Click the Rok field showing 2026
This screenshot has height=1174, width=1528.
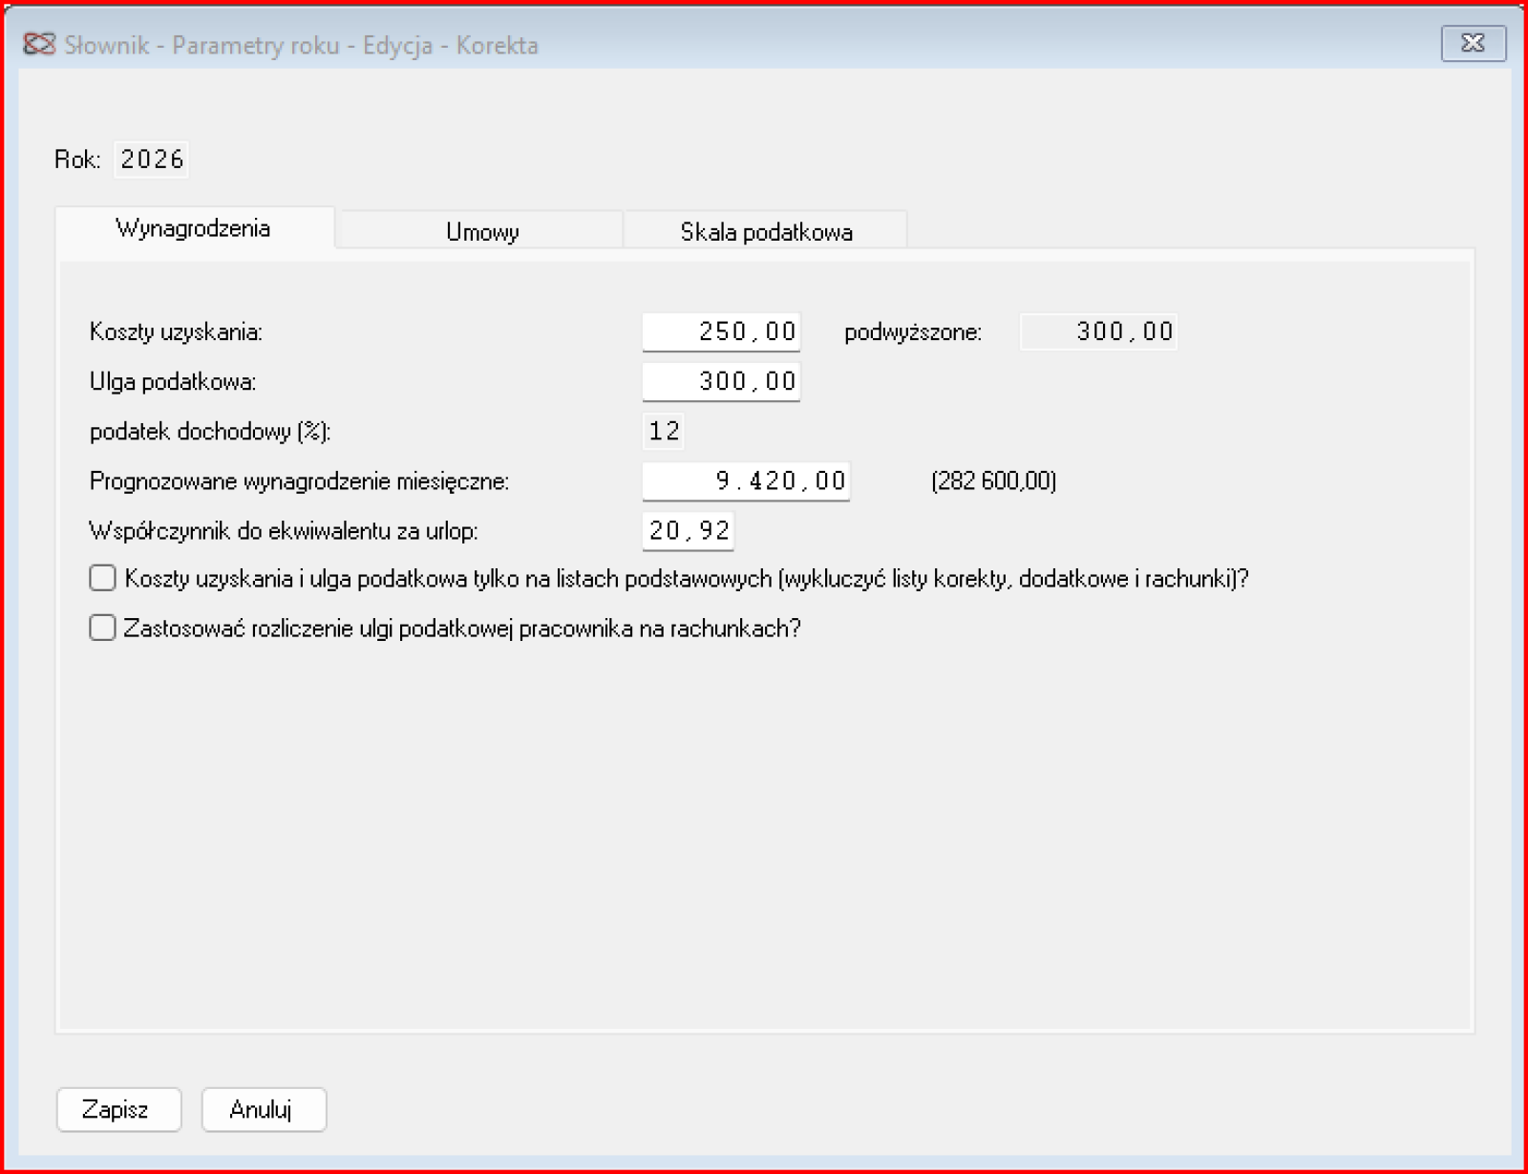coord(152,159)
